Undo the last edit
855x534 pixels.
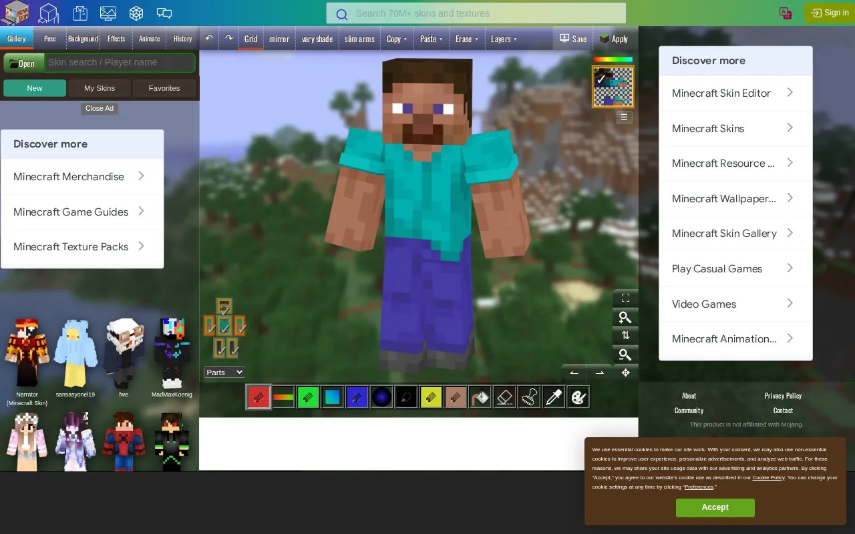209,39
